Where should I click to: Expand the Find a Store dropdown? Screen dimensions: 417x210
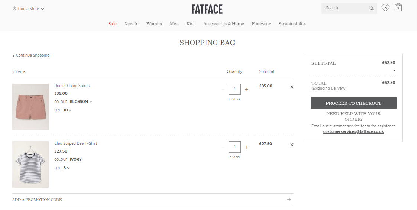tap(29, 9)
